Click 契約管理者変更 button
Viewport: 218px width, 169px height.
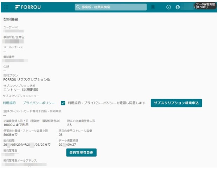(x=81, y=152)
